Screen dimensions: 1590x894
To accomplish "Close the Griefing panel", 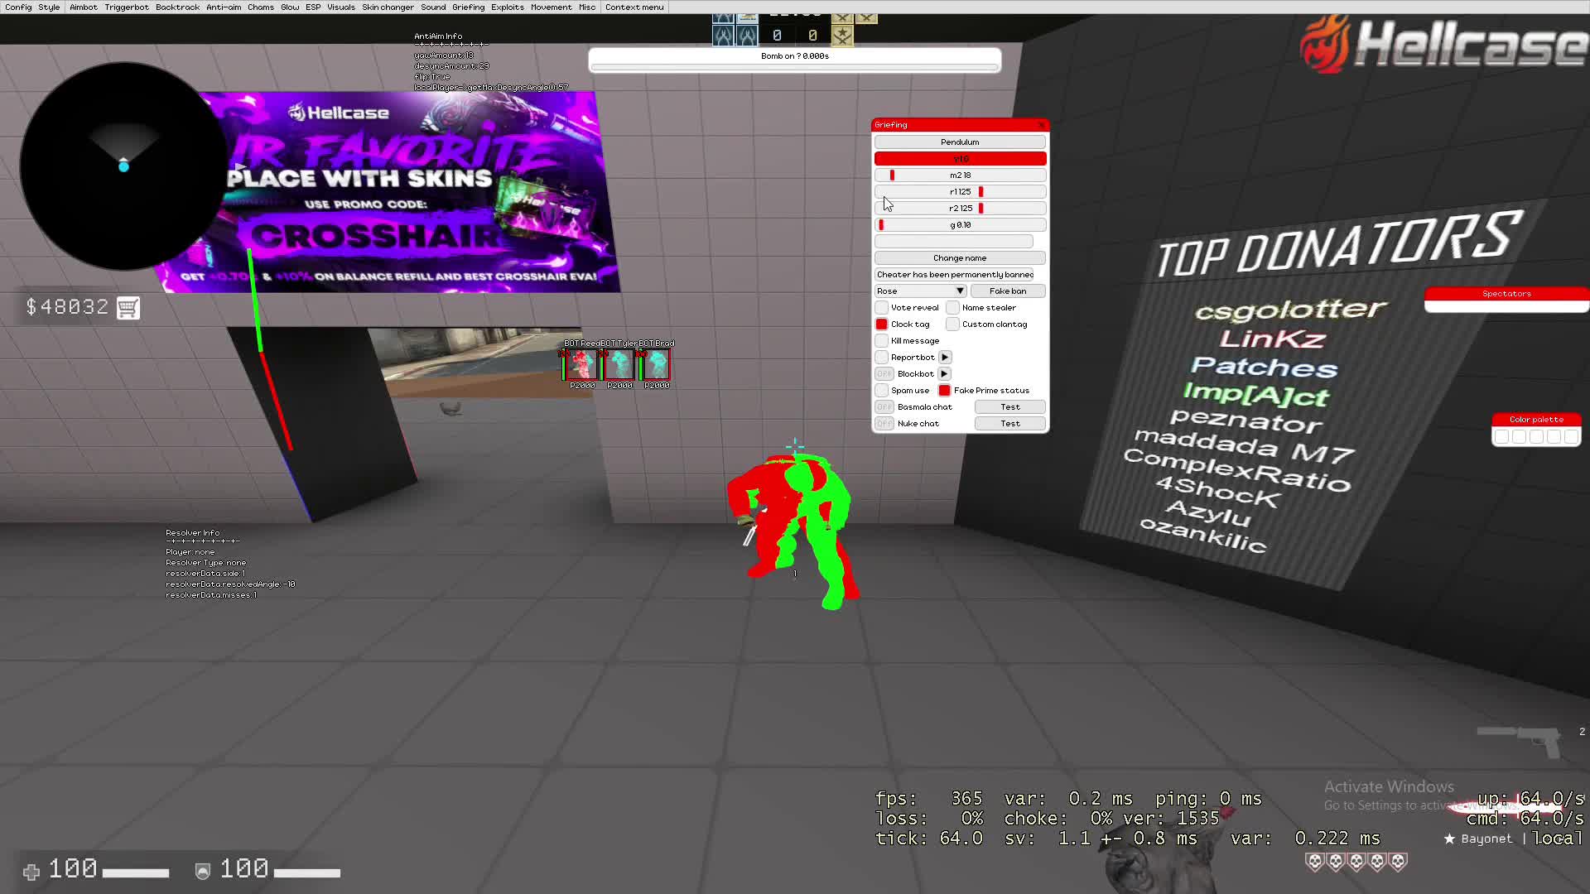I will click(1041, 125).
